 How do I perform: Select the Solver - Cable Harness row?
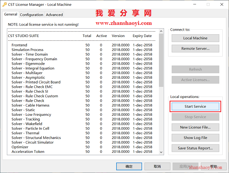(x=82, y=105)
